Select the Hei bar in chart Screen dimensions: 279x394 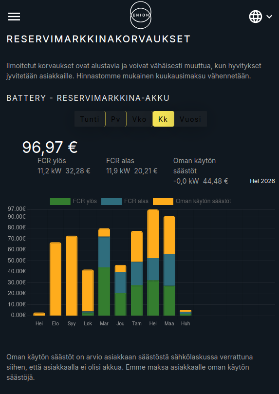39,314
